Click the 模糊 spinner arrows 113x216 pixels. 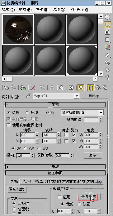[33, 156]
